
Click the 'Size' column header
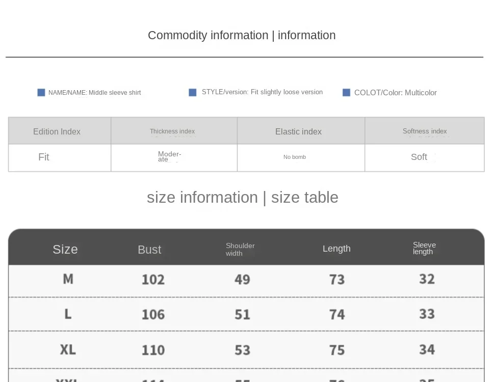tap(65, 249)
